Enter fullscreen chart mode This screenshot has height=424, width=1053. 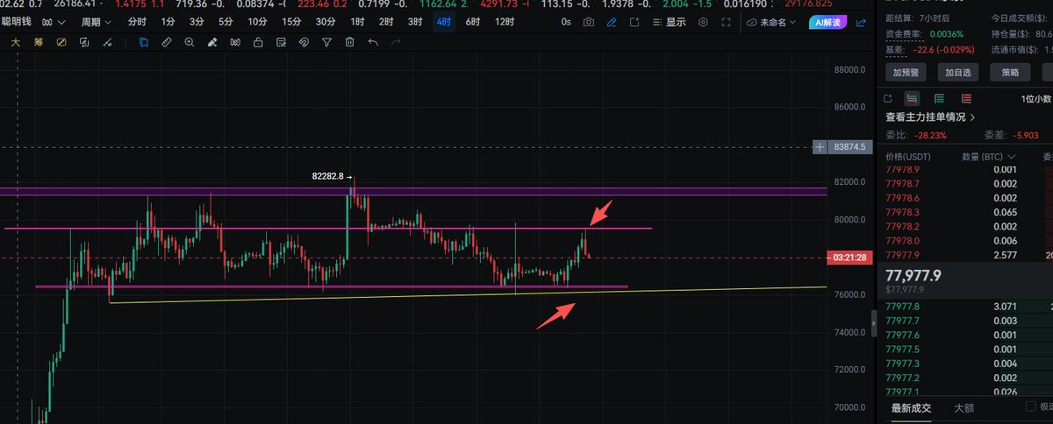point(726,22)
